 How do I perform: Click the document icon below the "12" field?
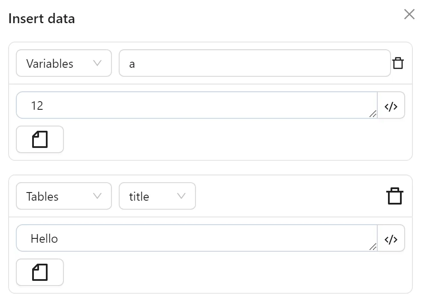pos(39,139)
